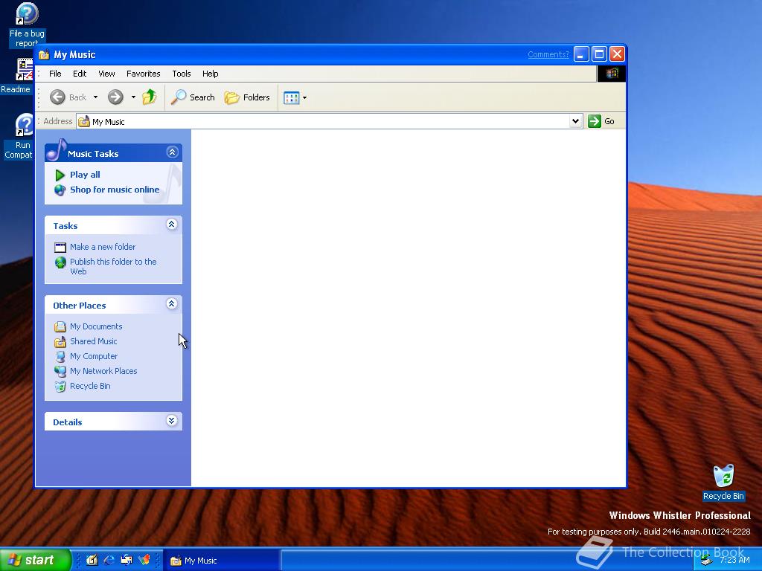
Task: Click the Other Places header title
Action: (x=79, y=306)
